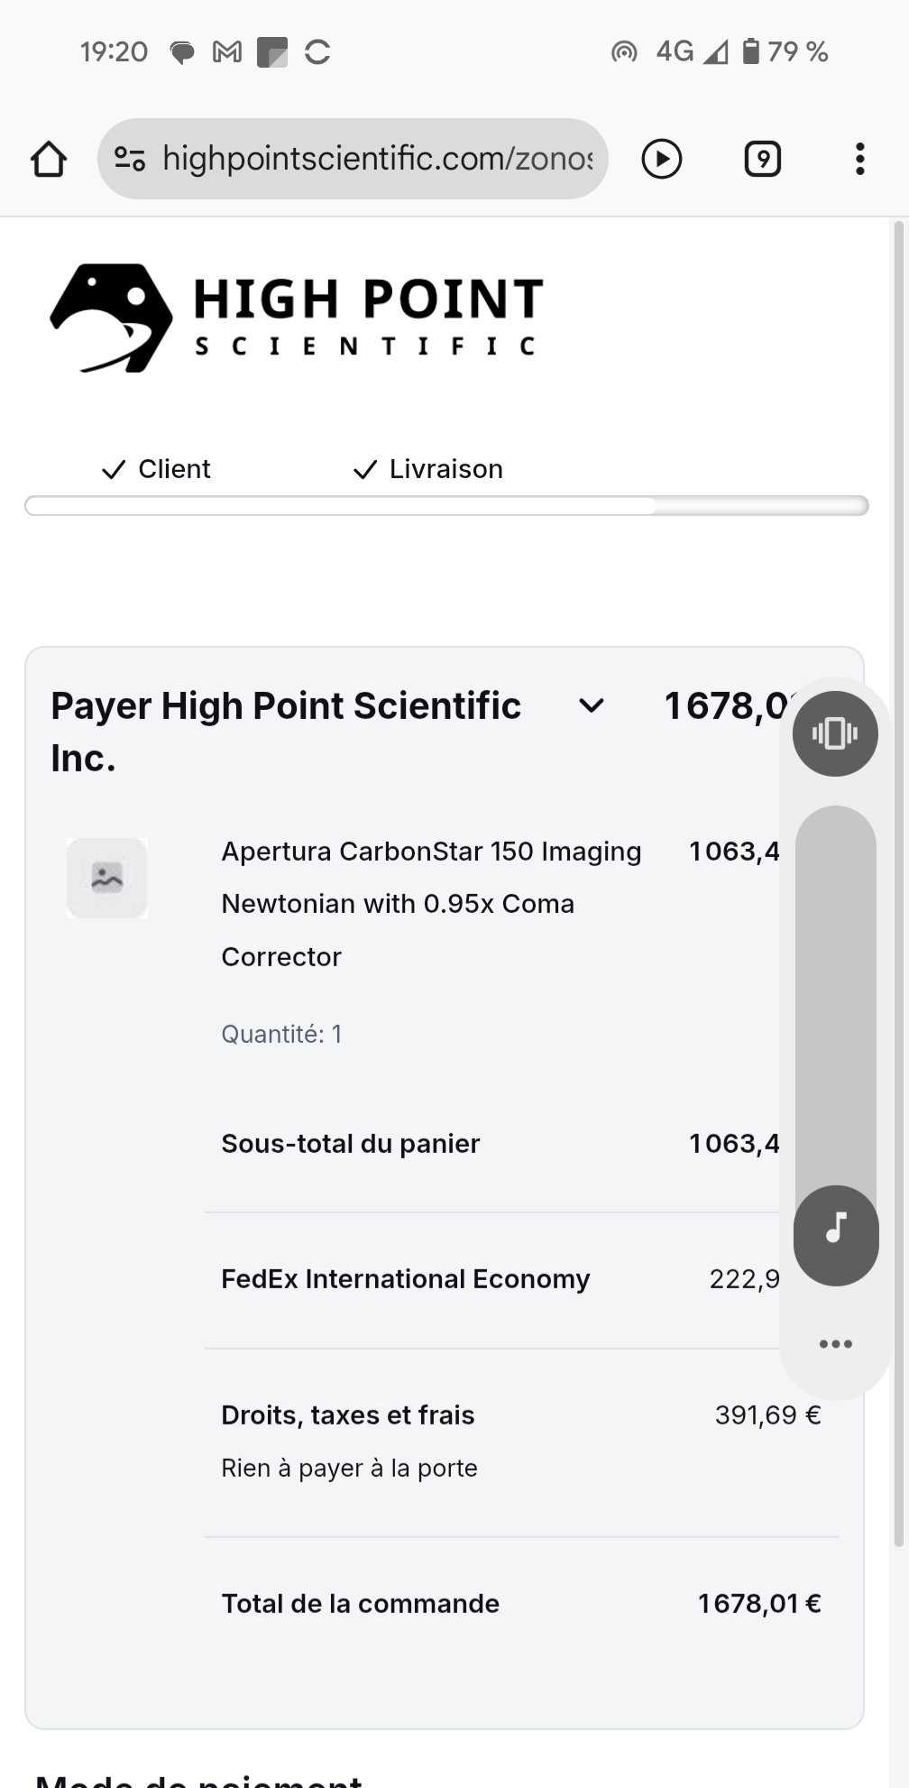
Task: Open the browser three-dot menu
Action: [x=859, y=160]
